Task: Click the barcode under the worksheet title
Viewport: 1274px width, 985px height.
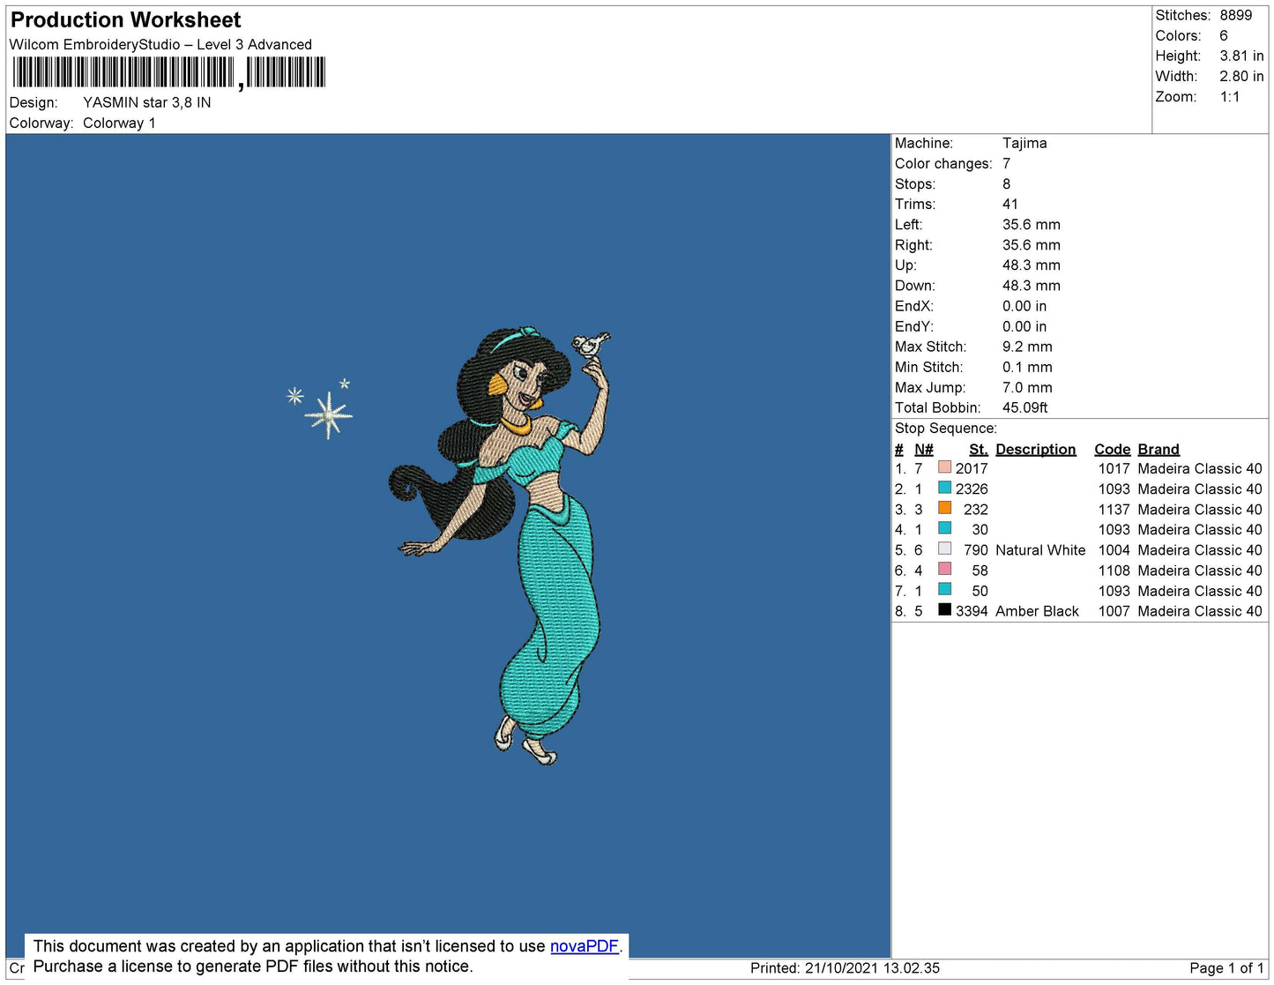Action: [168, 72]
